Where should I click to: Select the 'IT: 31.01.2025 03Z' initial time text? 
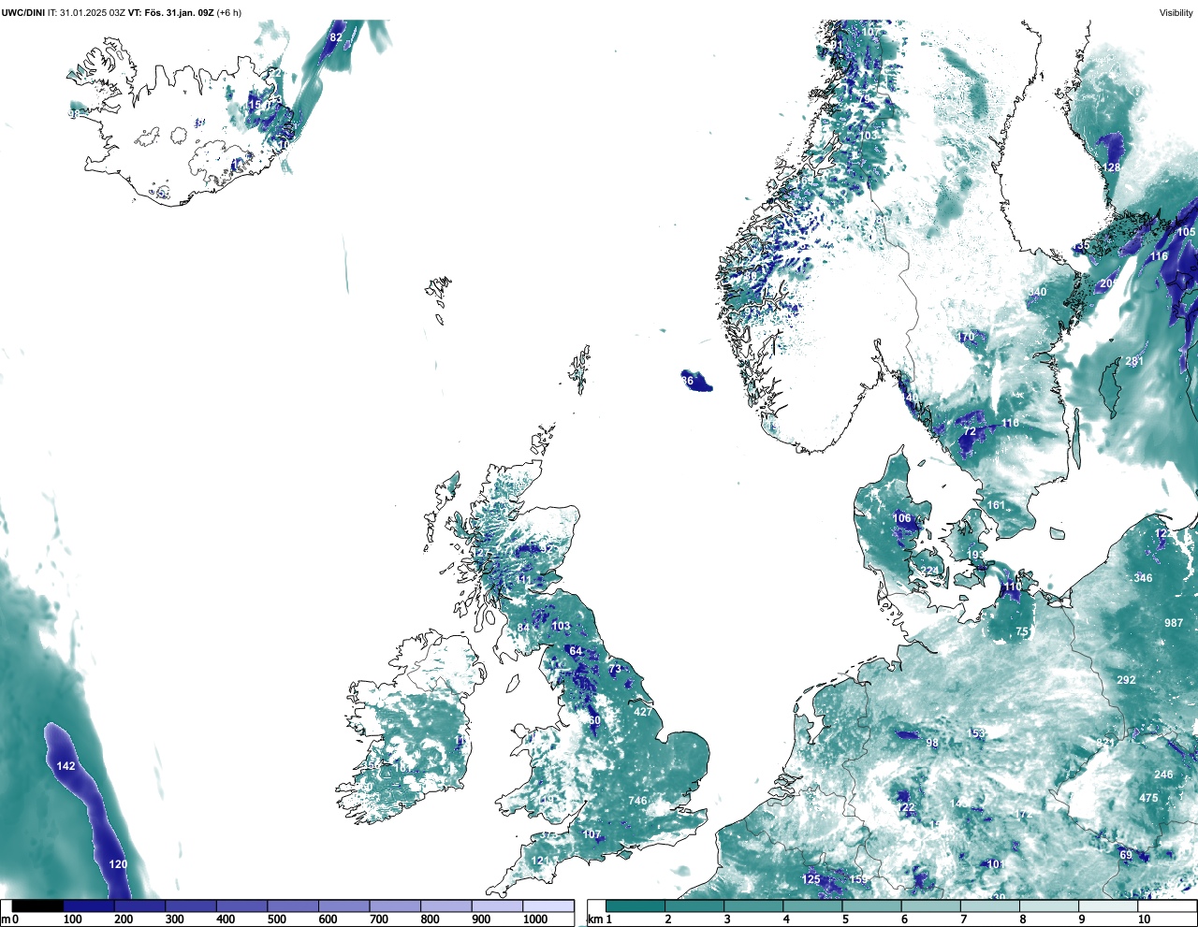pos(86,12)
